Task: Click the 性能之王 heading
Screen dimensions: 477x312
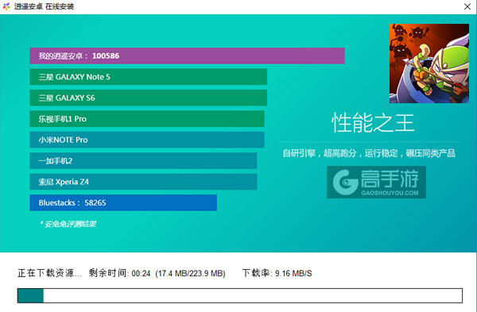Action: click(x=373, y=123)
